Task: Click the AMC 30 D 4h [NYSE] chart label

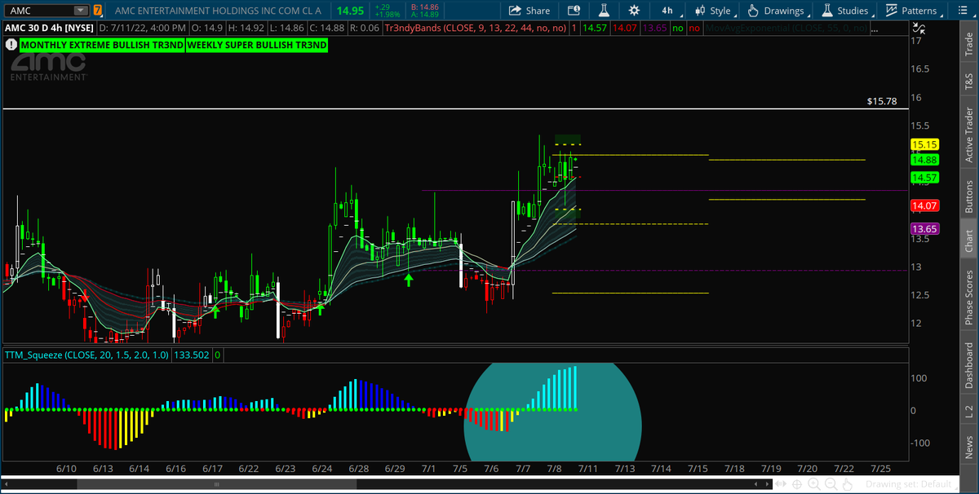Action: tap(50, 28)
